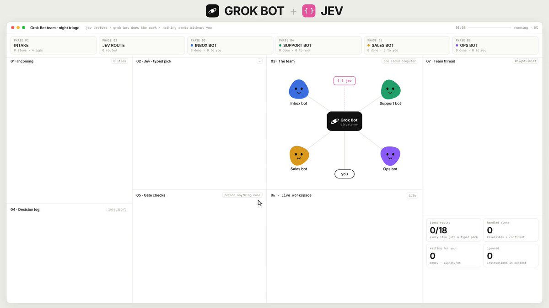Click the 'jev decides' subtitle text
This screenshot has height=308, width=549.
pyautogui.click(x=97, y=28)
